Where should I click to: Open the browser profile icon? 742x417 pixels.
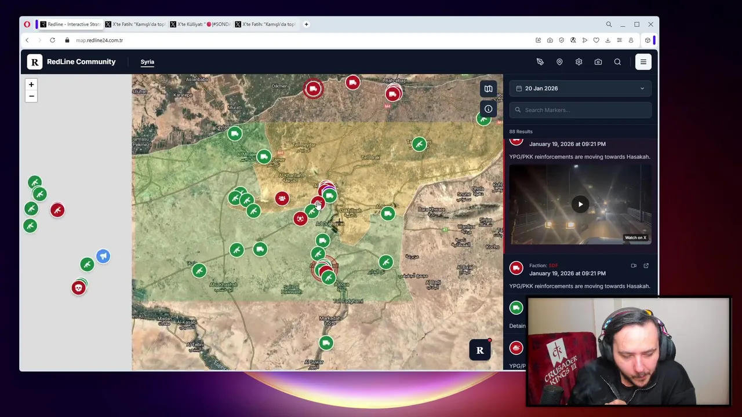click(x=631, y=41)
